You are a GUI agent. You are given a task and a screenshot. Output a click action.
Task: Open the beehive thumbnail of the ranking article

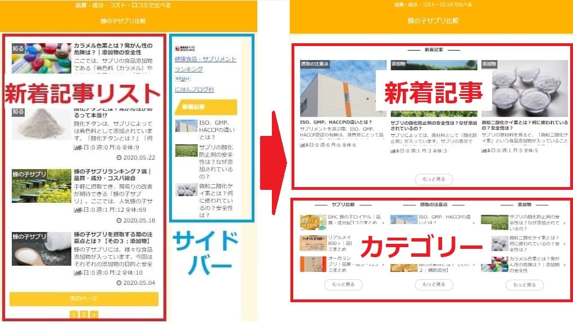coord(42,185)
